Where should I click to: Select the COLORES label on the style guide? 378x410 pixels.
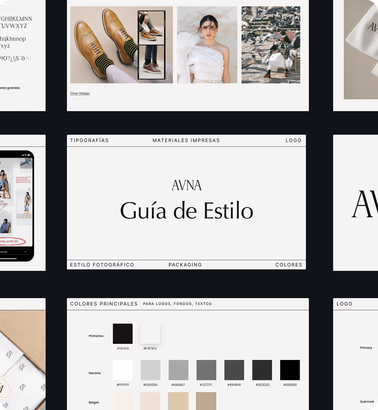point(289,265)
